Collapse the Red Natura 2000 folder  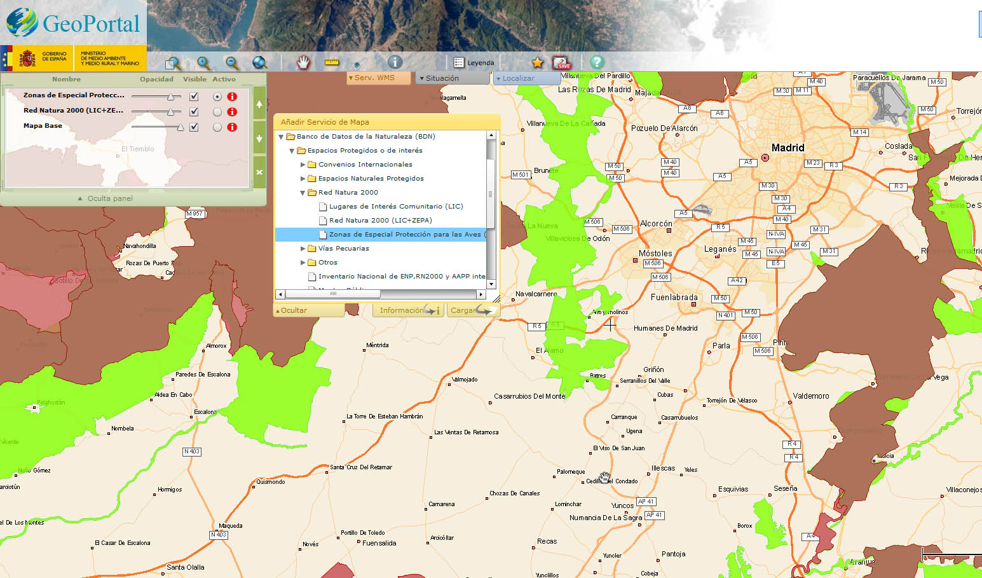click(303, 193)
